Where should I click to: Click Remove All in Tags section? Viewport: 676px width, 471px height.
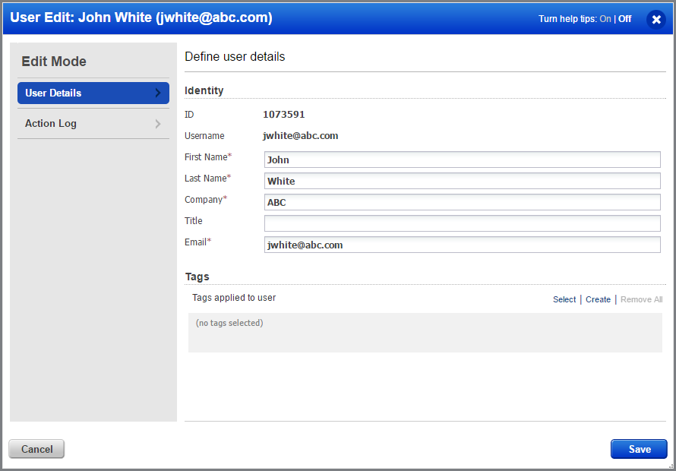[641, 299]
